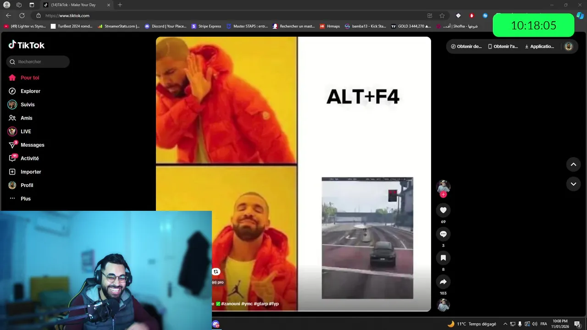Open the Lighter vs Styro... YouTube bookmark
This screenshot has width=587, height=330.
(25, 26)
